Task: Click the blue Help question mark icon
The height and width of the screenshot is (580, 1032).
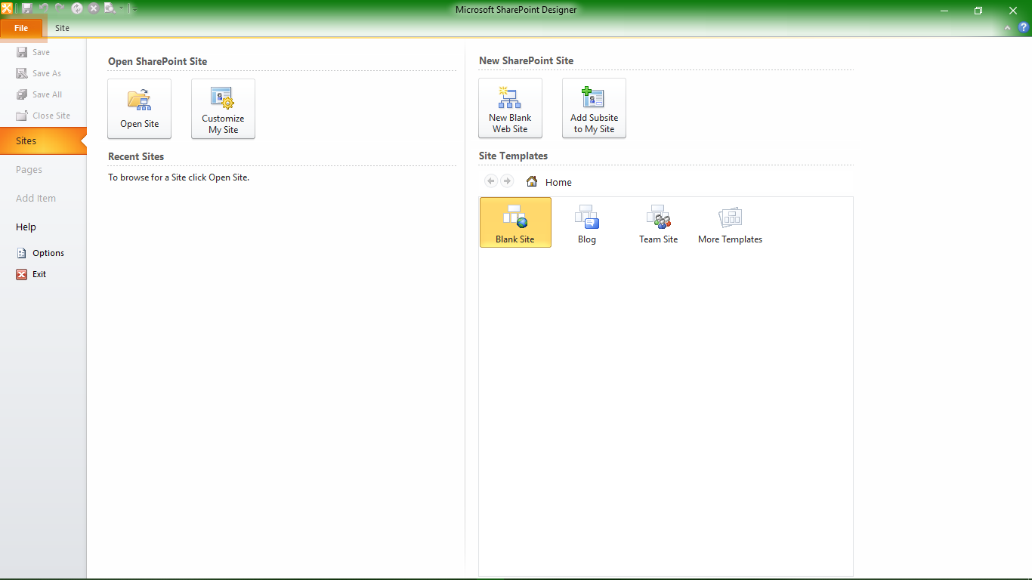Action: point(1024,28)
